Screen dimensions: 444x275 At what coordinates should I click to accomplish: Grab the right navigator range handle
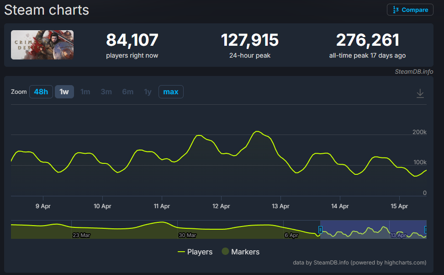pos(426,230)
